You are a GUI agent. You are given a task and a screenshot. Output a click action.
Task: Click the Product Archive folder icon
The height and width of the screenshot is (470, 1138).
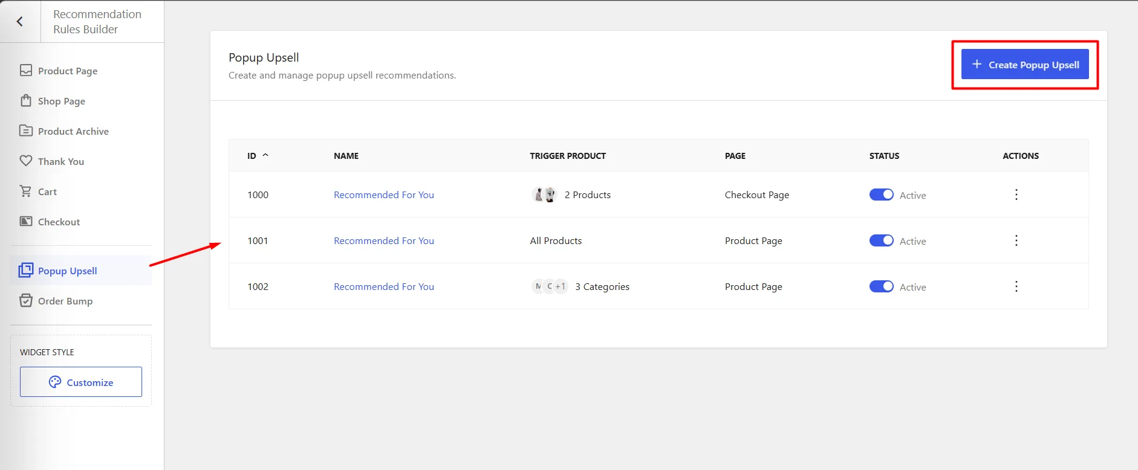26,130
